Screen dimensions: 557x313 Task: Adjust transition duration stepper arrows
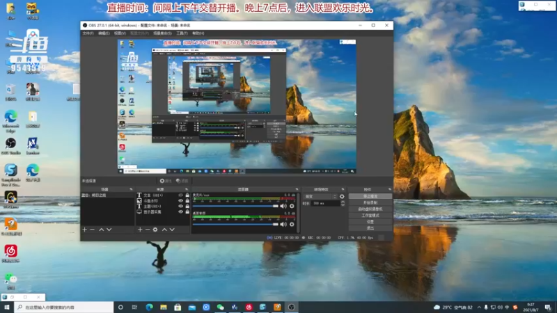click(x=343, y=203)
